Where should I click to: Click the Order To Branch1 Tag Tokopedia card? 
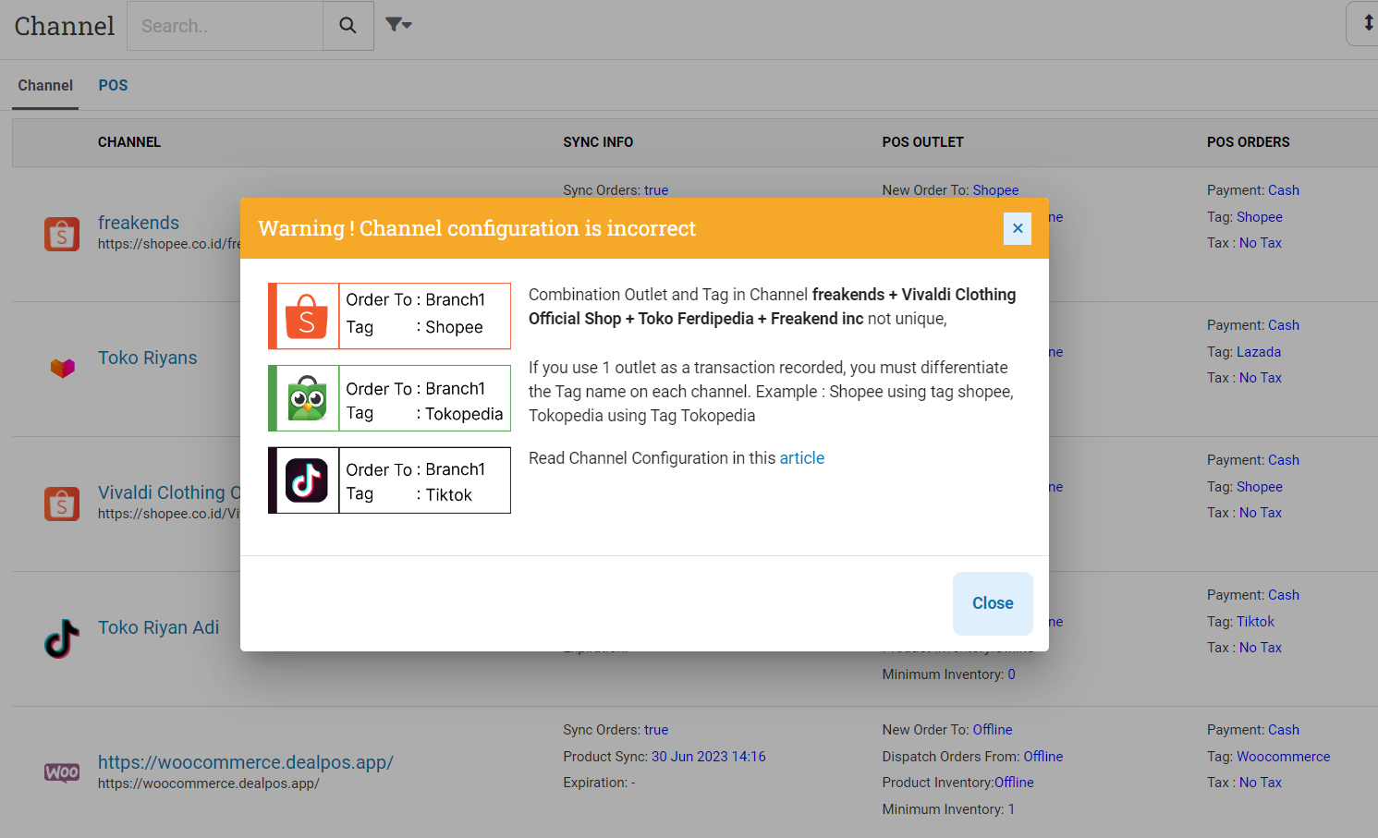coord(389,398)
